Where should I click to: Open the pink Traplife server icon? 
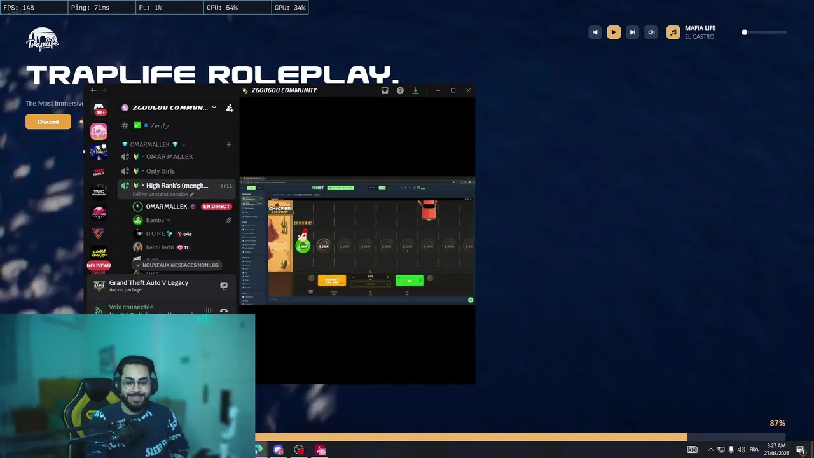pos(99,131)
